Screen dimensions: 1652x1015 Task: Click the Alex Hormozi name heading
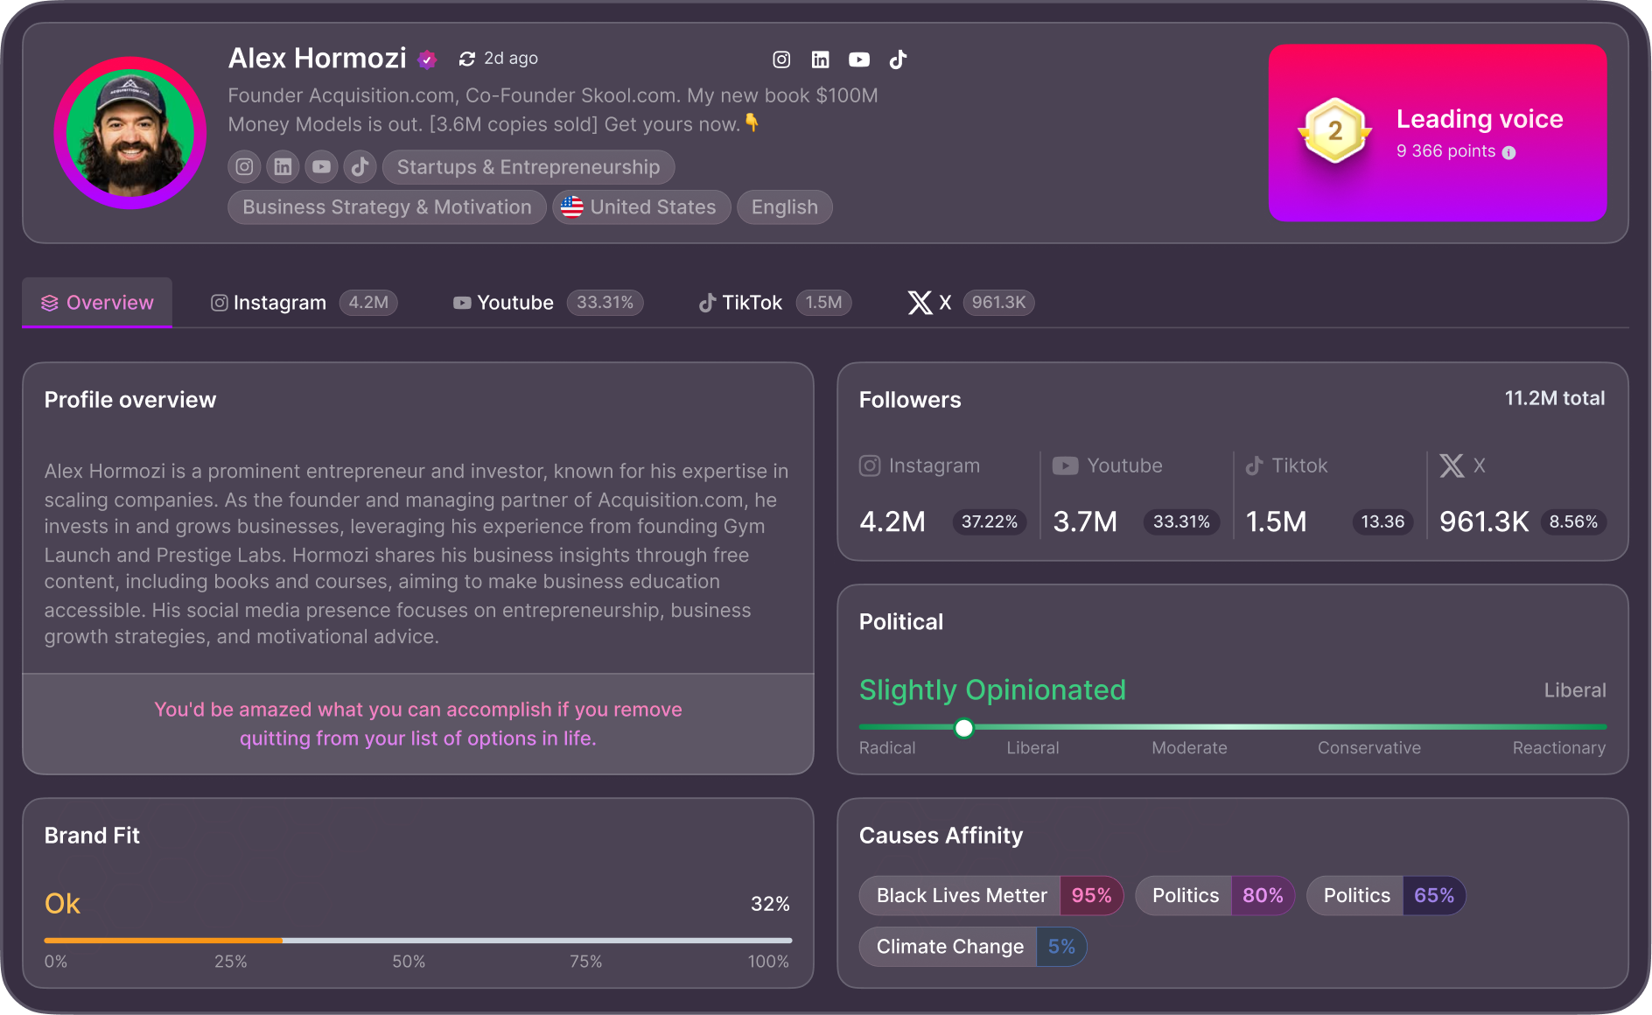[318, 59]
